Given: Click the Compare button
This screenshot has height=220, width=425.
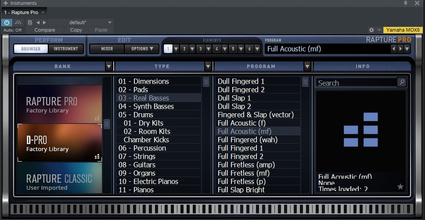Looking at the screenshot, I should [45, 30].
